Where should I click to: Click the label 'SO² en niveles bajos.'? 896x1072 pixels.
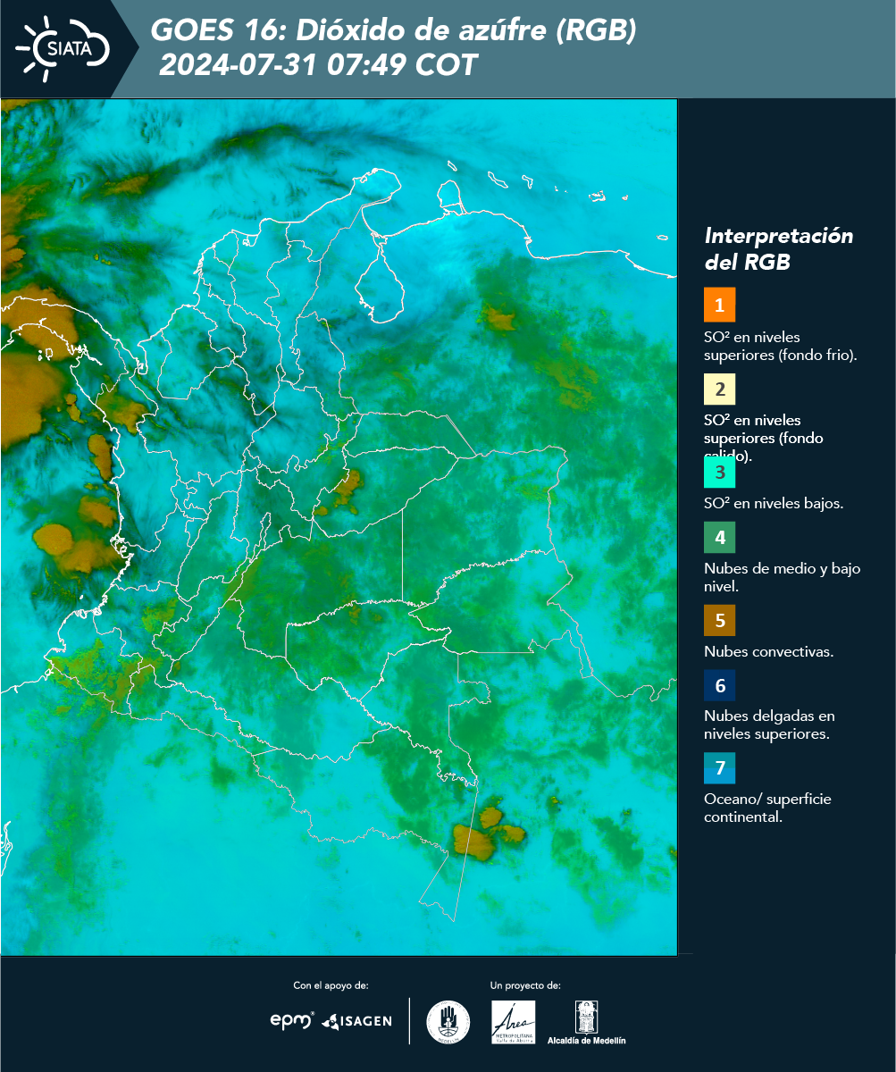[774, 503]
